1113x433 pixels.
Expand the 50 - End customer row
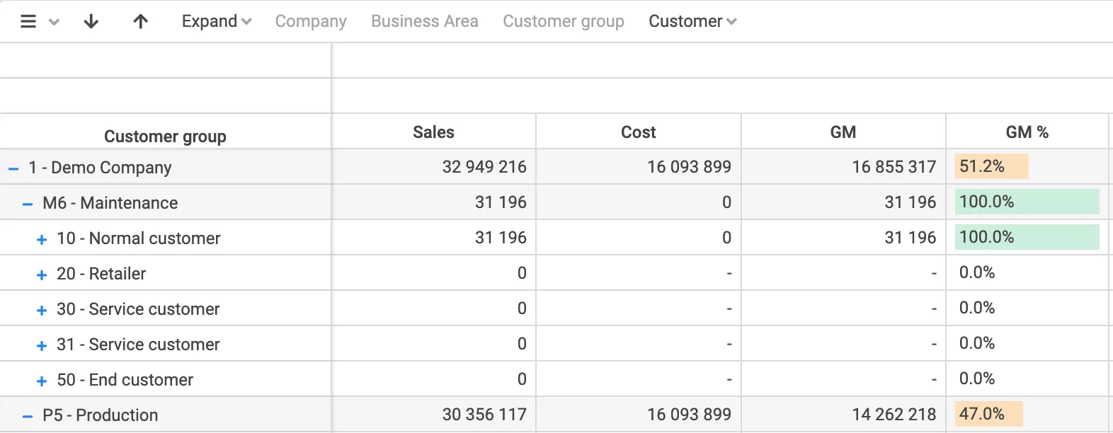(42, 381)
